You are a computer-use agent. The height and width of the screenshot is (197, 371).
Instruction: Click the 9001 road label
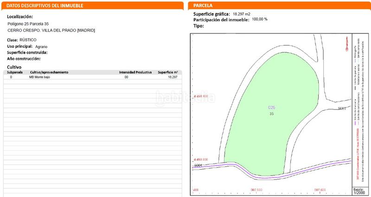coord(198,165)
